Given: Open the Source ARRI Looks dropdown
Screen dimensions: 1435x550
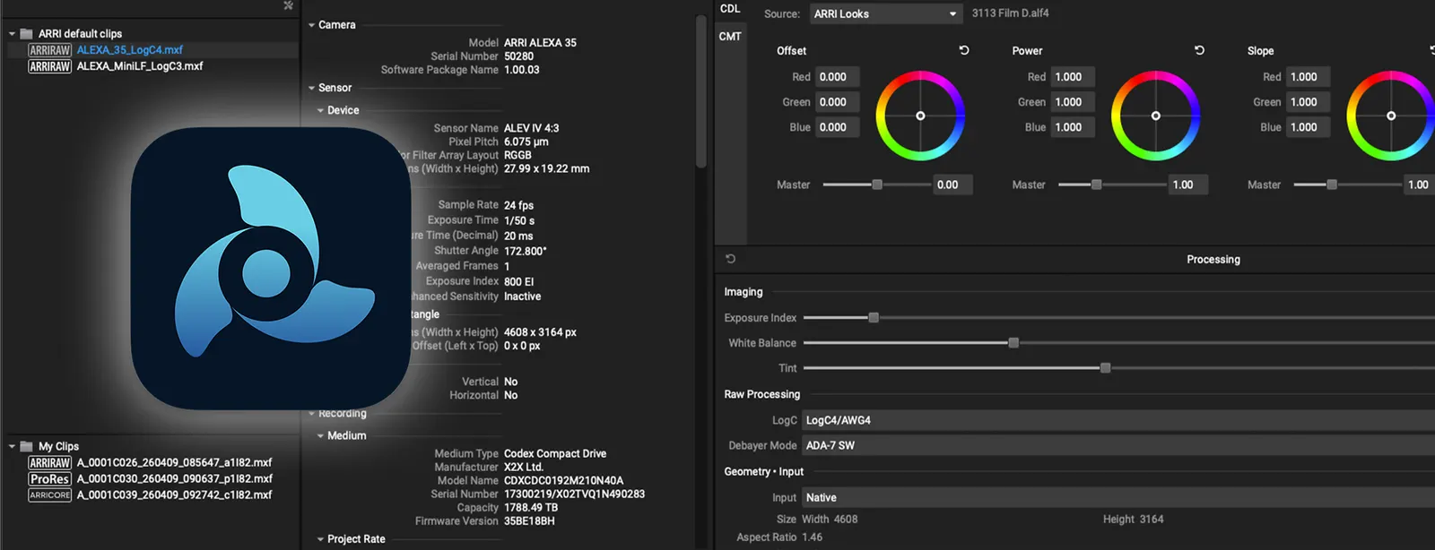Looking at the screenshot, I should click(886, 13).
